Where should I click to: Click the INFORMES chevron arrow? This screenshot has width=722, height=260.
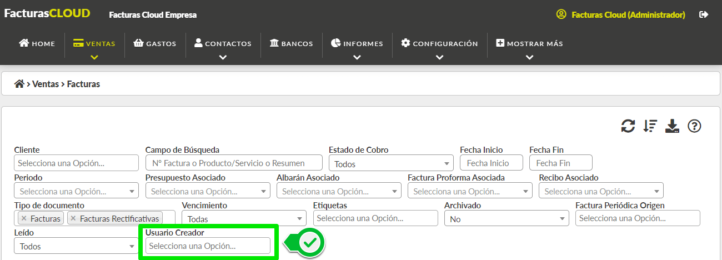coord(357,57)
